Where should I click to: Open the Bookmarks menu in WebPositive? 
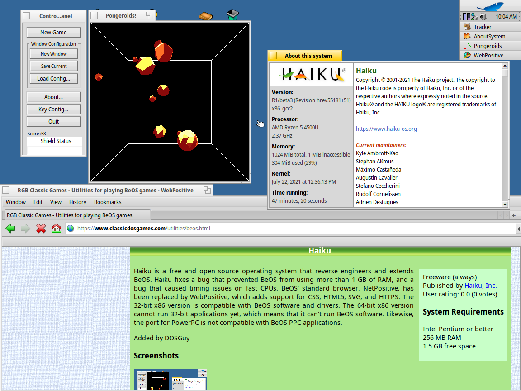click(108, 202)
